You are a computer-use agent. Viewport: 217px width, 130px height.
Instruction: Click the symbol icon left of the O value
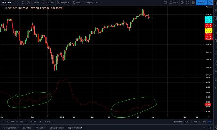(6, 8)
